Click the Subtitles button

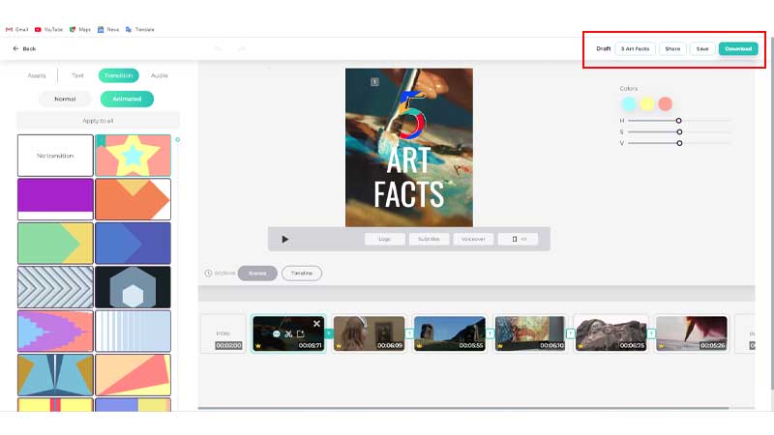tap(429, 239)
